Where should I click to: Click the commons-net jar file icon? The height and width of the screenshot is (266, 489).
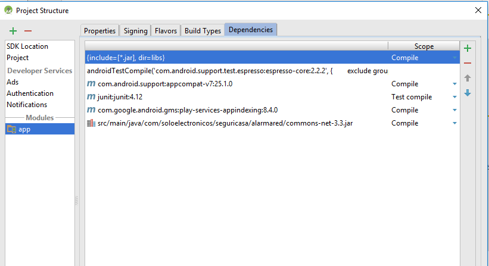pos(91,123)
